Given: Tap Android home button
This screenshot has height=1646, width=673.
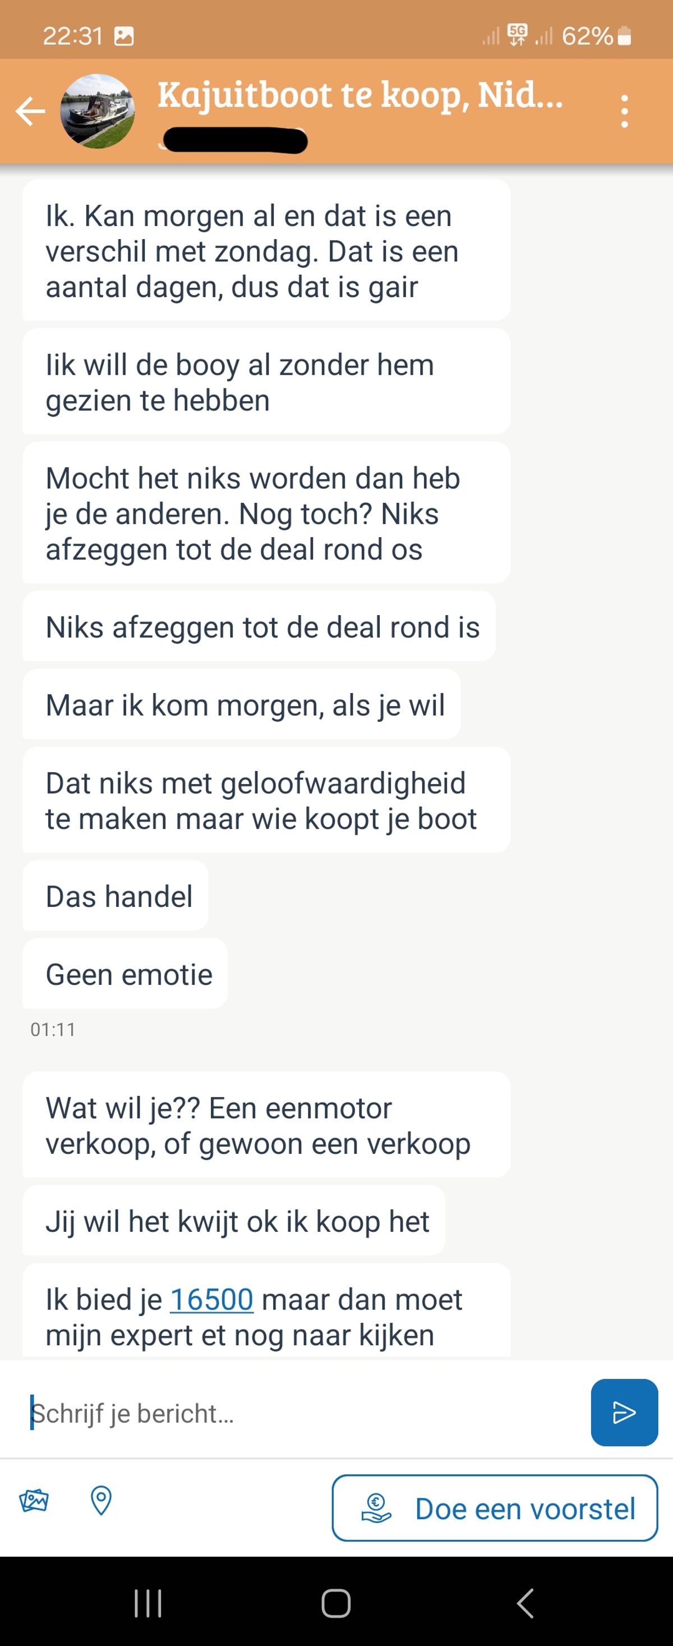Looking at the screenshot, I should click(x=336, y=1603).
